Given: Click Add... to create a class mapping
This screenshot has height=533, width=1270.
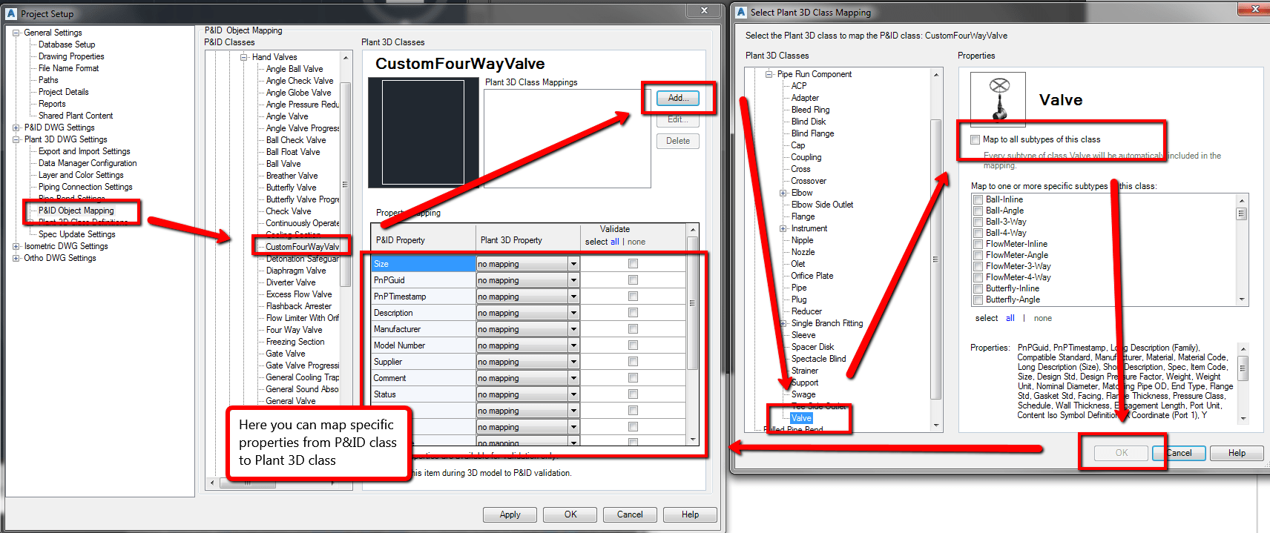Looking at the screenshot, I should coord(678,98).
